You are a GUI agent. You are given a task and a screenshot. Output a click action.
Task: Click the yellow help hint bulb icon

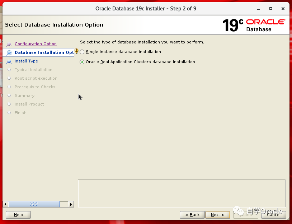coord(76,51)
